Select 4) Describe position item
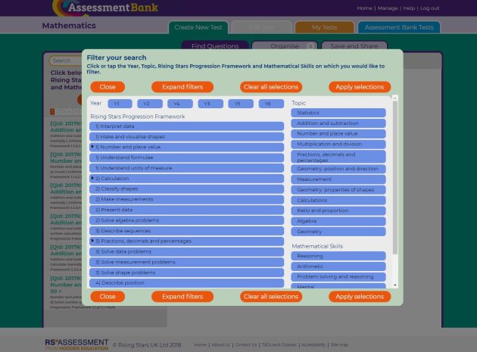The image size is (477, 352). [186, 283]
